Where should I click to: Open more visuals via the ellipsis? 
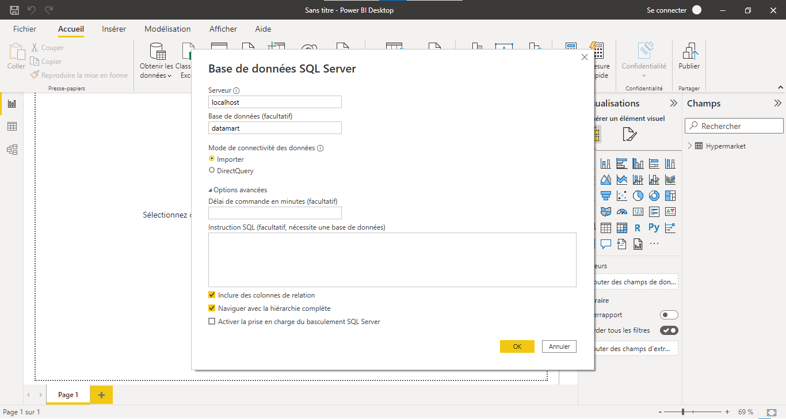654,244
